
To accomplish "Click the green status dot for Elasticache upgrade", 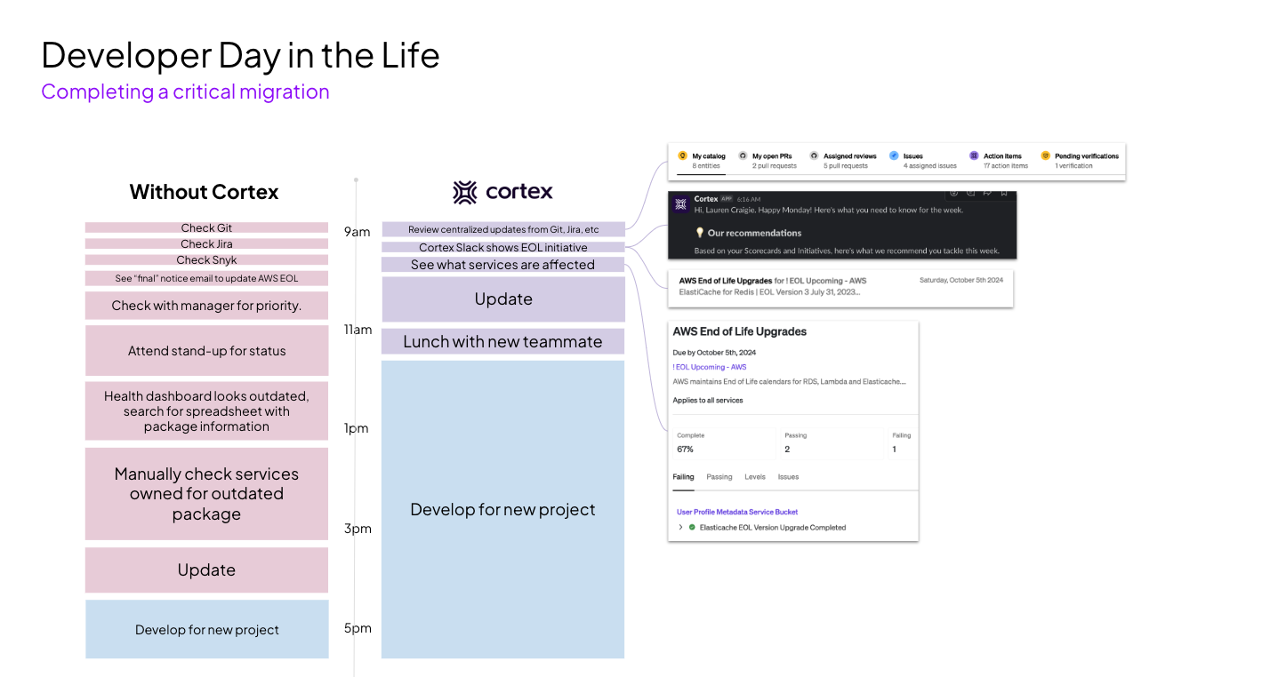I will tap(692, 528).
